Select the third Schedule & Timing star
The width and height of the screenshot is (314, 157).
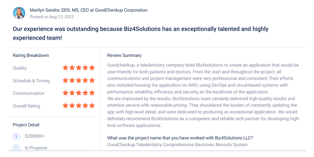pos(78,80)
